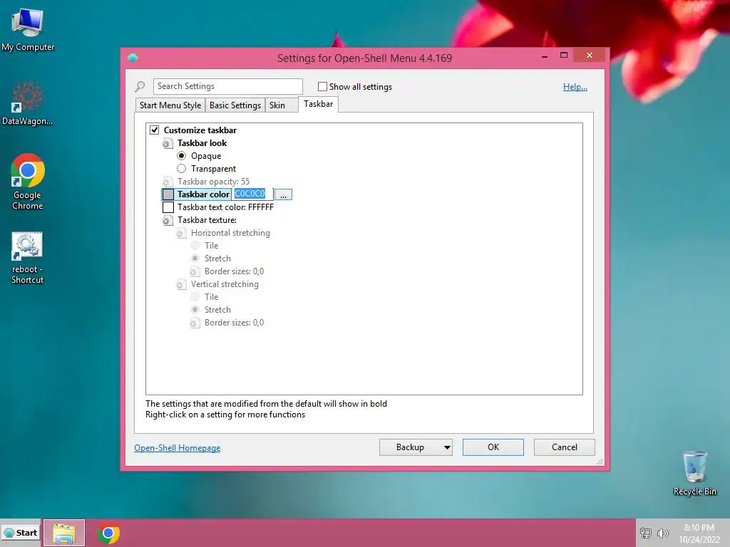730x547 pixels.
Task: Open Chrome from the taskbar
Action: (108, 533)
